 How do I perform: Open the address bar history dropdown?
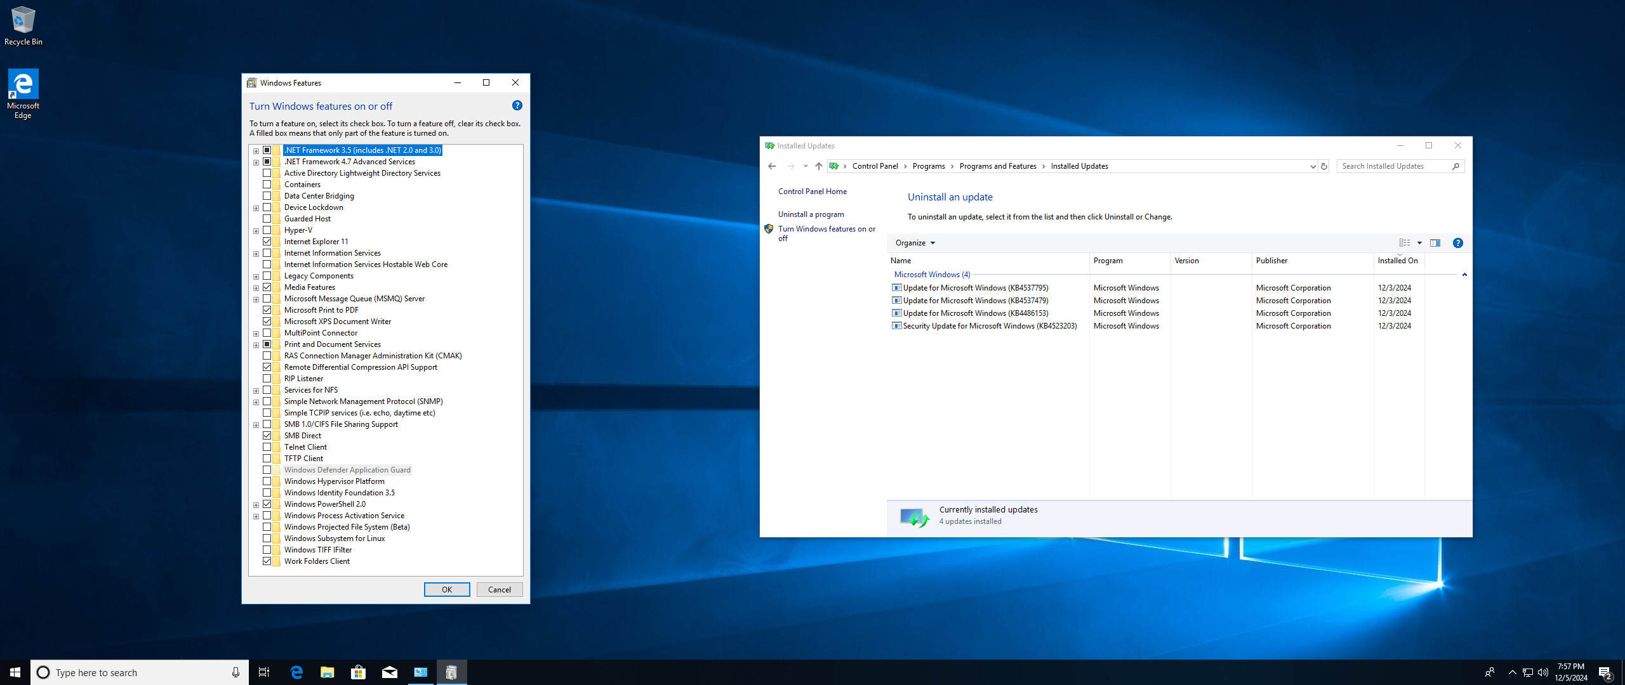point(1313,166)
